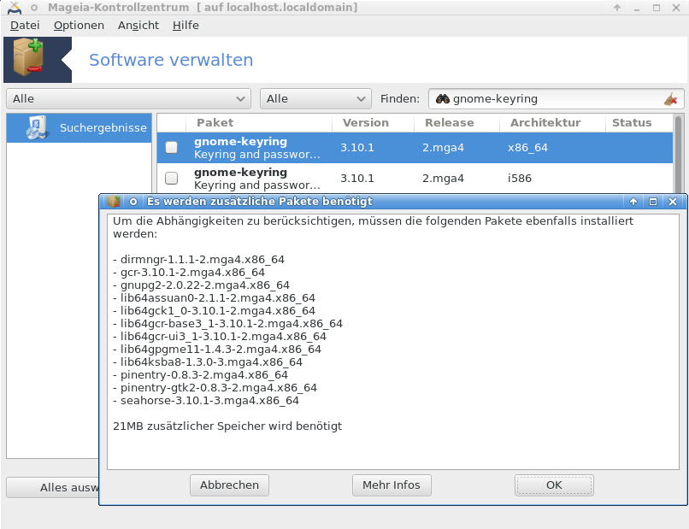Tick the gnome-keyring x86_64 checkbox
Viewport: 689px width, 529px height.
click(171, 147)
